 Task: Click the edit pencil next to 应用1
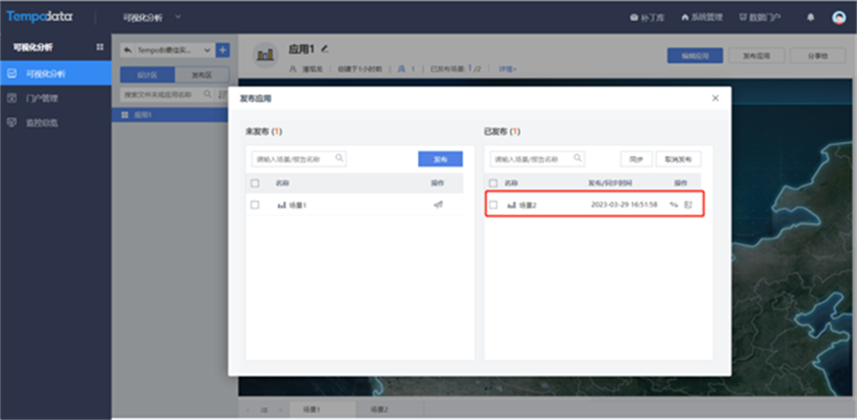pyautogui.click(x=326, y=49)
